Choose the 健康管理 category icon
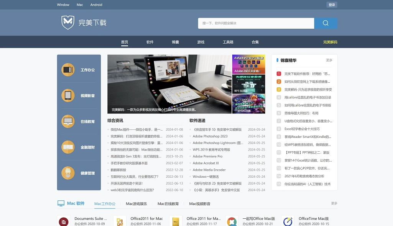393x226 pixels. [x=68, y=173]
